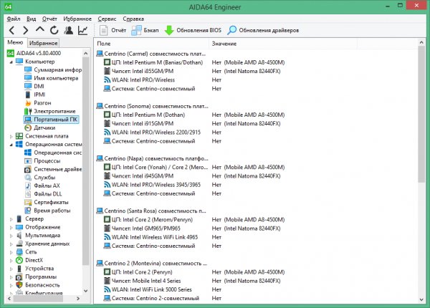Click the Отчёт report toolbar button
The width and height of the screenshot is (430, 308).
point(113,30)
